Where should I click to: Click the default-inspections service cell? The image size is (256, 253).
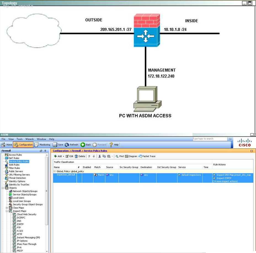[x=190, y=178]
